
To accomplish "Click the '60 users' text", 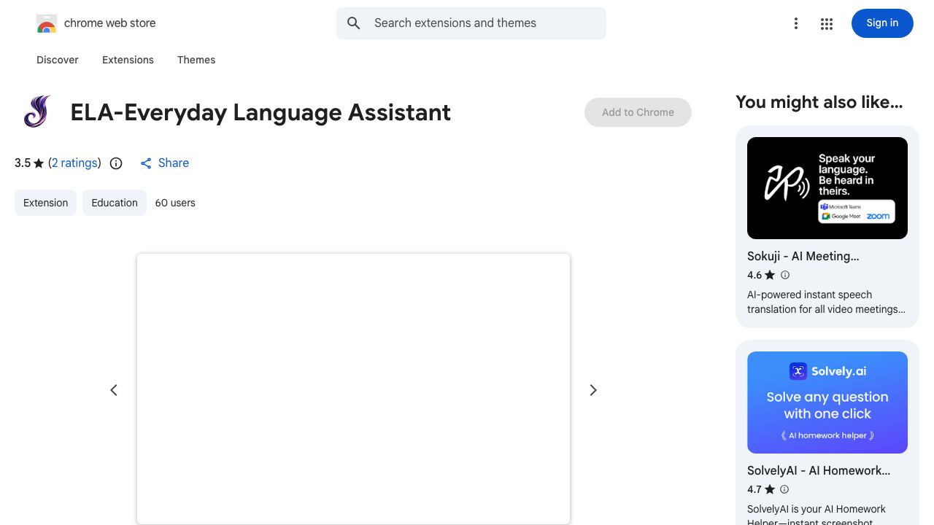I will [x=175, y=203].
